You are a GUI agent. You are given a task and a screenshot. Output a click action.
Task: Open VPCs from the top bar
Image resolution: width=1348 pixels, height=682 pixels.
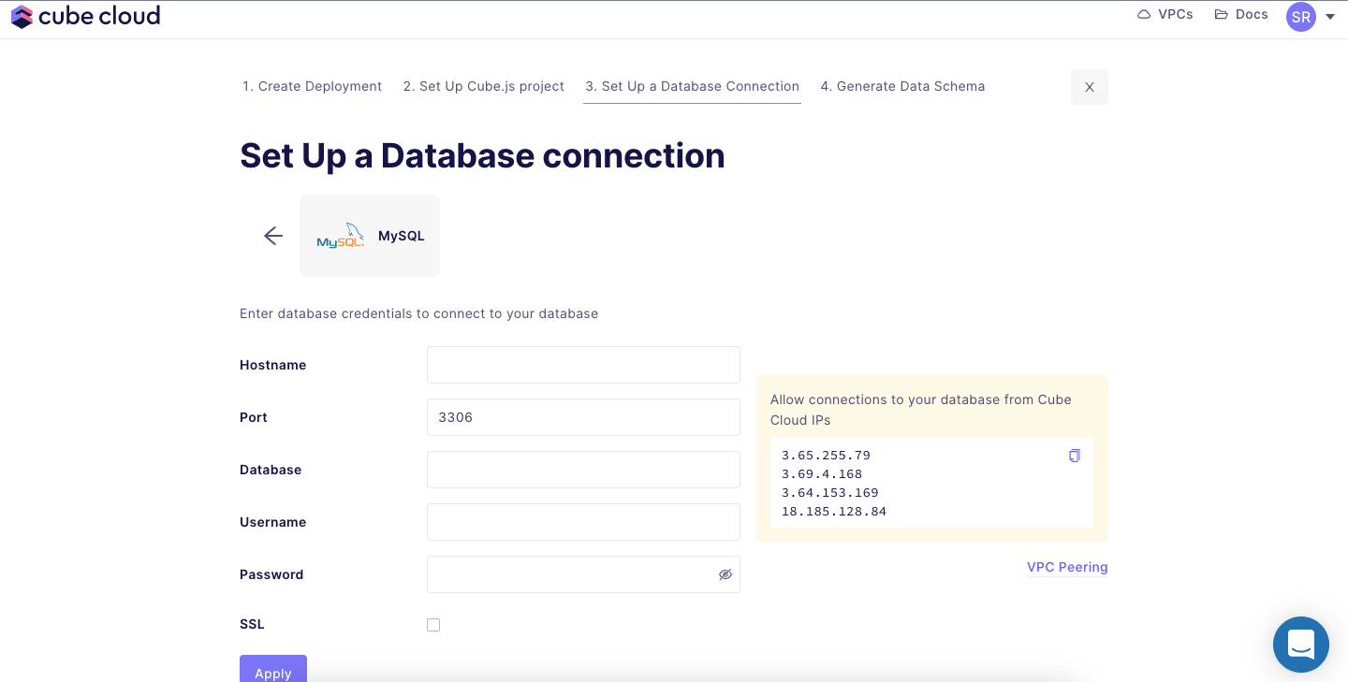coord(1165,15)
